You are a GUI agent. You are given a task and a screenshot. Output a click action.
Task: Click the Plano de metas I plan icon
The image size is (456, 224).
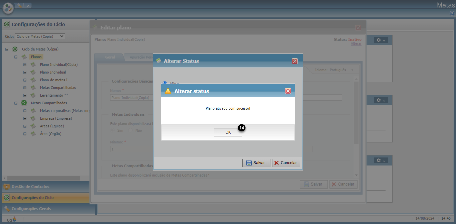click(x=33, y=80)
